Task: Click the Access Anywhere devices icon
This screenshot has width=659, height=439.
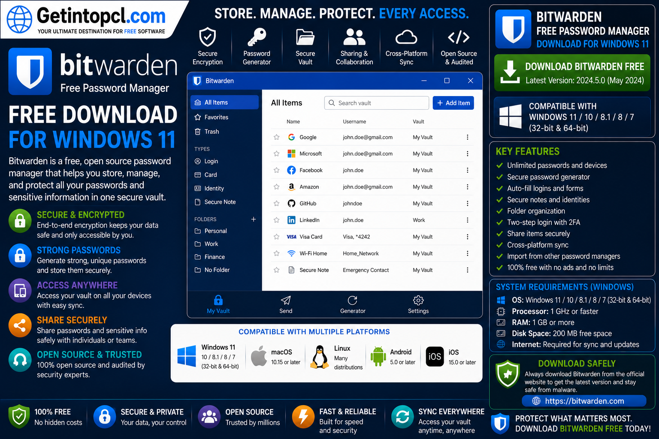Action: 20,291
